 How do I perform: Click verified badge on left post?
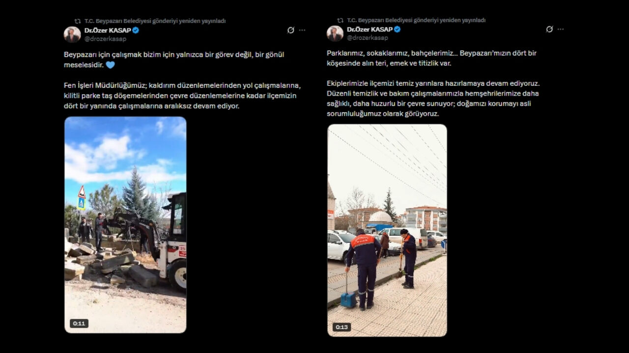136,30
